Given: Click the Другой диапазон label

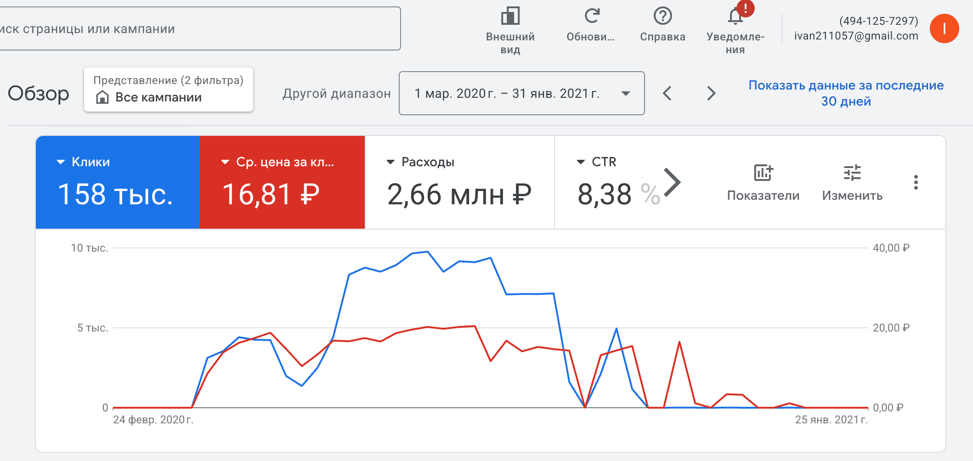Looking at the screenshot, I should coord(336,93).
